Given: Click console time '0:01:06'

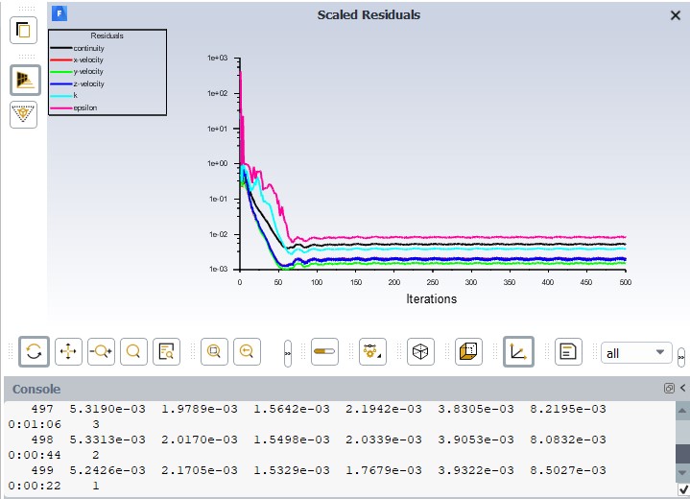Looking at the screenshot, I should [x=35, y=424].
